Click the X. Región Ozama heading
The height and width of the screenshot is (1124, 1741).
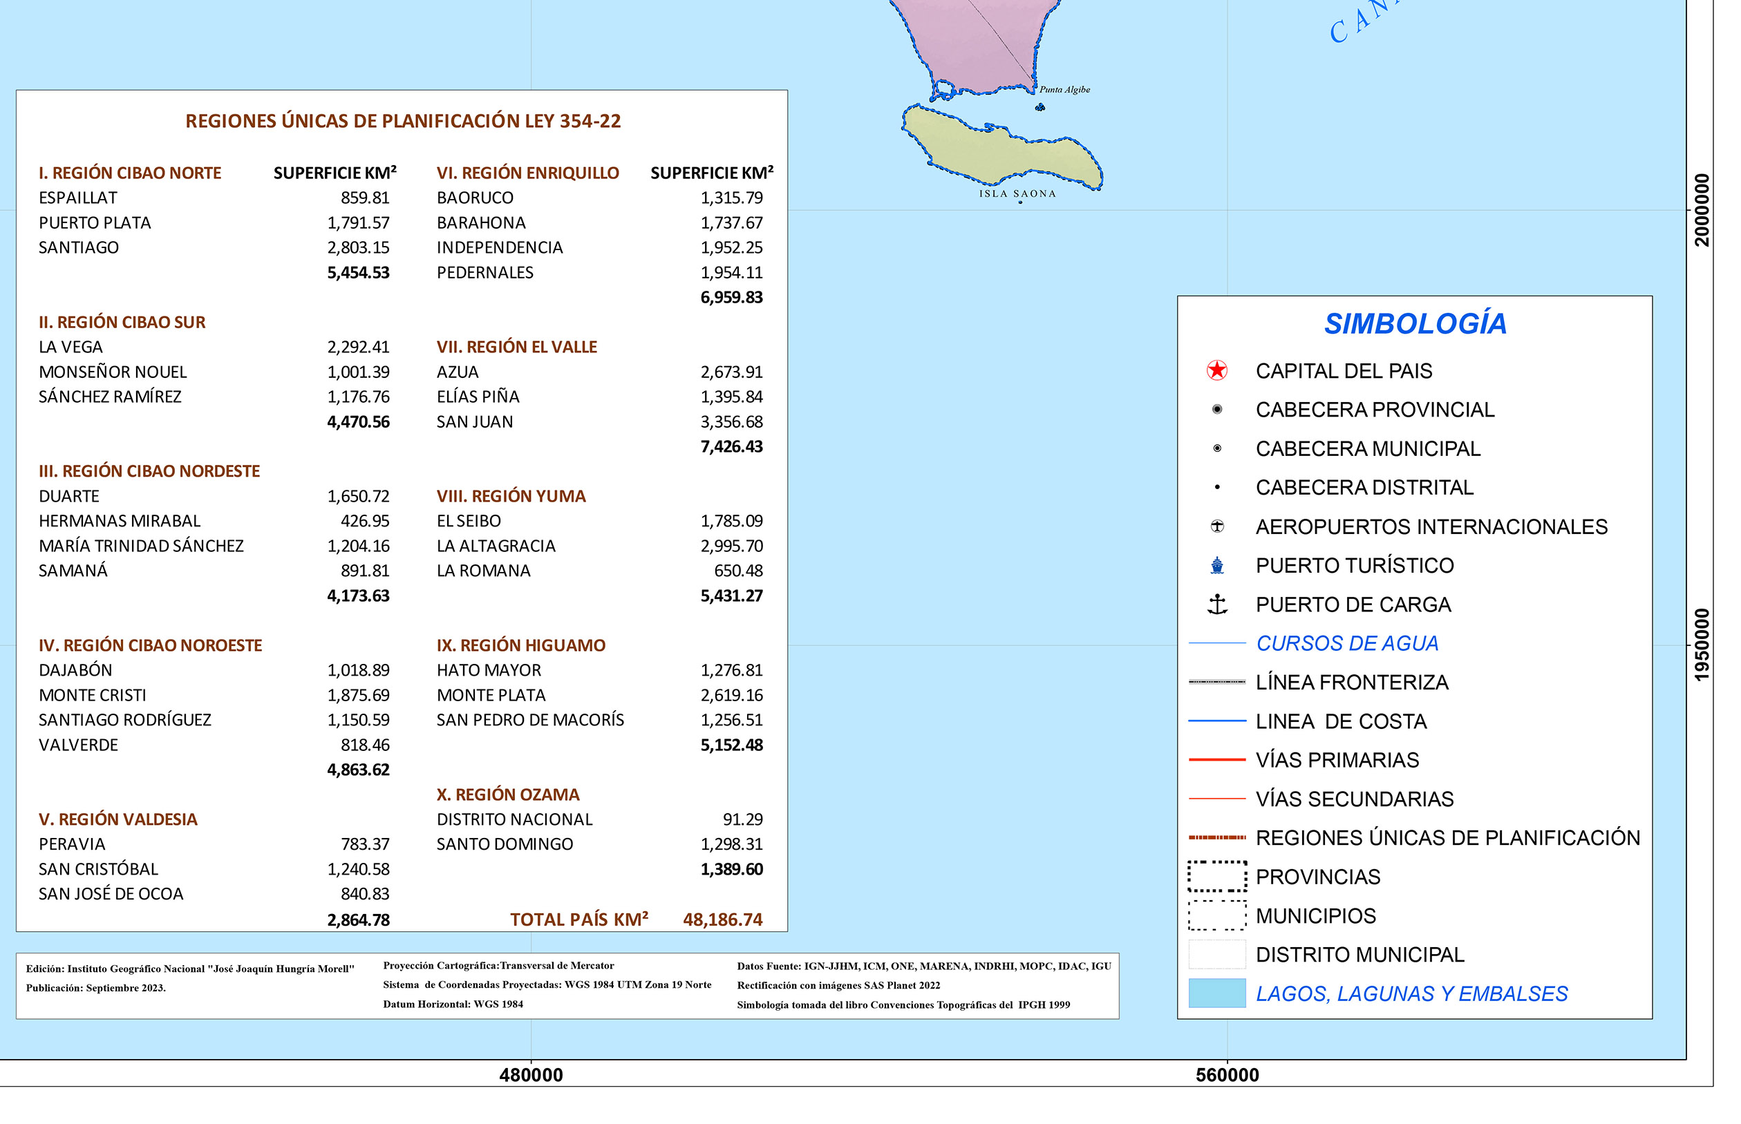coord(508,795)
